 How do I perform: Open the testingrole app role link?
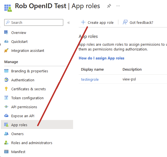(x=90, y=79)
